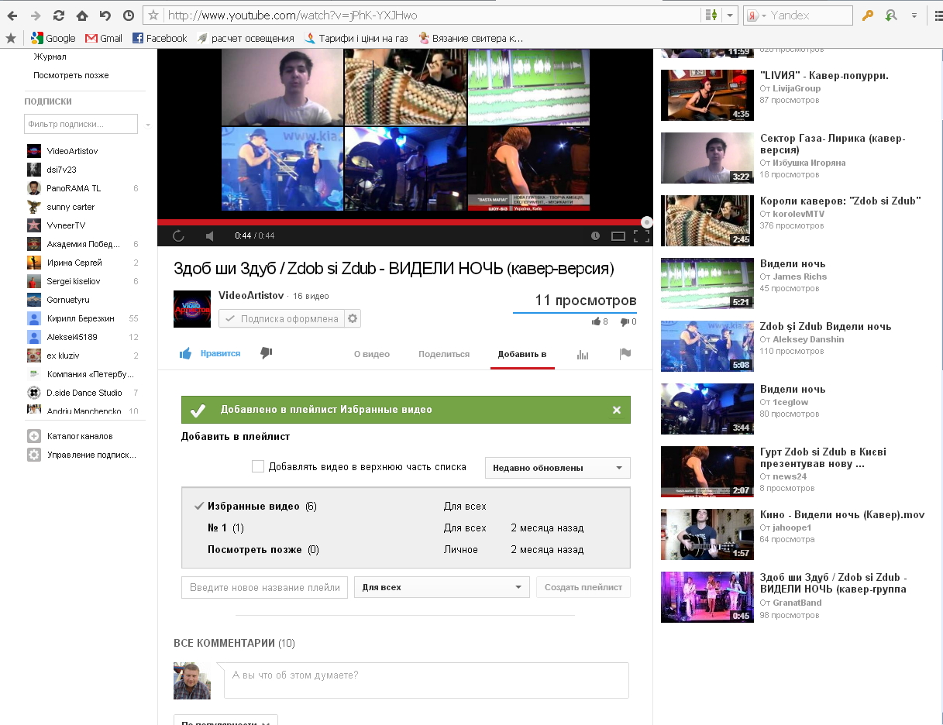943x725 pixels.
Task: Open small dropdown arrow beside browser menu
Action: point(914,15)
